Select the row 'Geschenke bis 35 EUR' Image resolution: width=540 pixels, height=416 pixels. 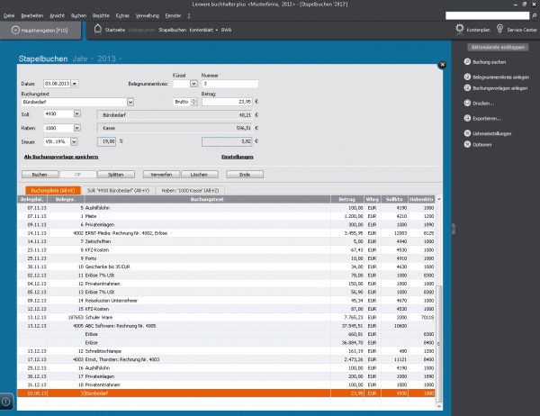click(x=226, y=267)
